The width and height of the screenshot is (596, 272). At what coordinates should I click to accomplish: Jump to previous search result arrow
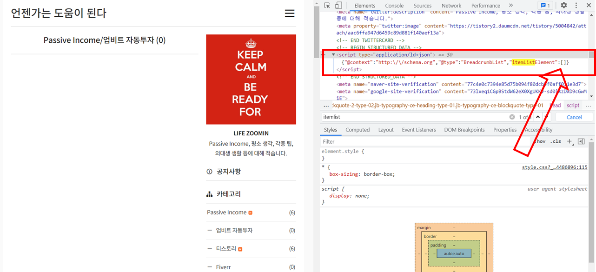point(538,117)
